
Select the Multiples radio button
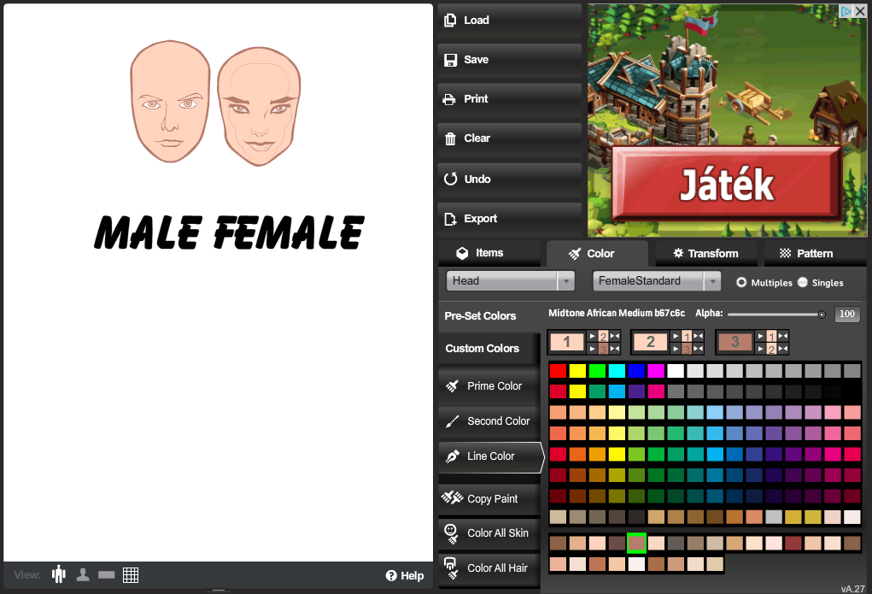[x=741, y=283]
